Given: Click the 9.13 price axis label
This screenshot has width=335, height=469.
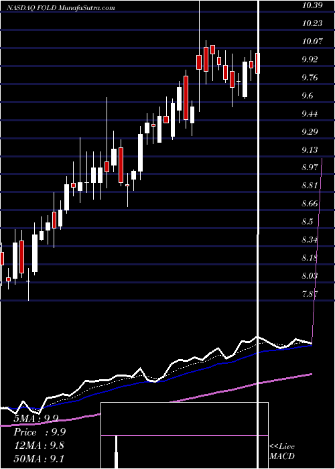Looking at the screenshot, I should click(x=311, y=149).
